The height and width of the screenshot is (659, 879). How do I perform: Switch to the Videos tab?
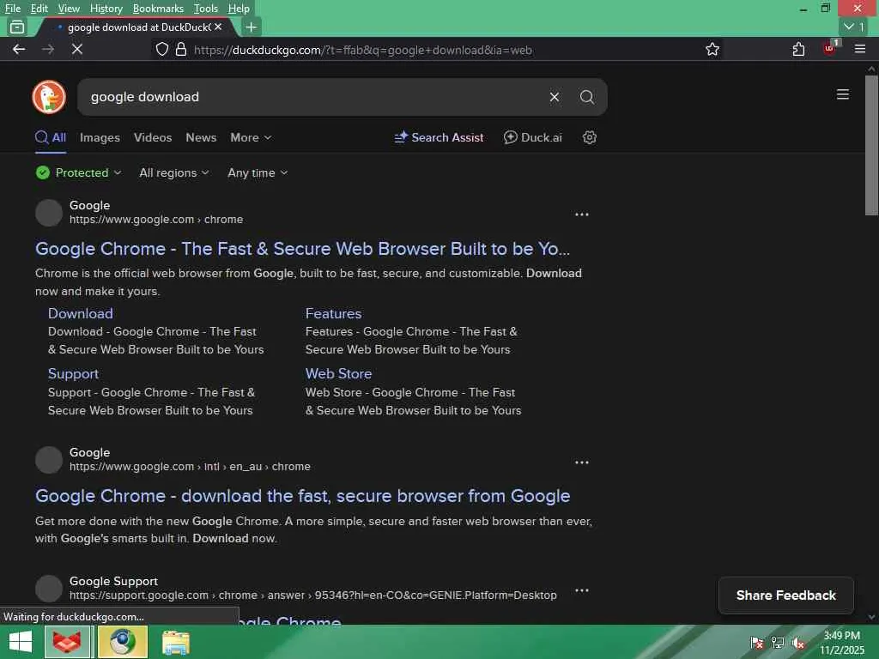pos(153,137)
